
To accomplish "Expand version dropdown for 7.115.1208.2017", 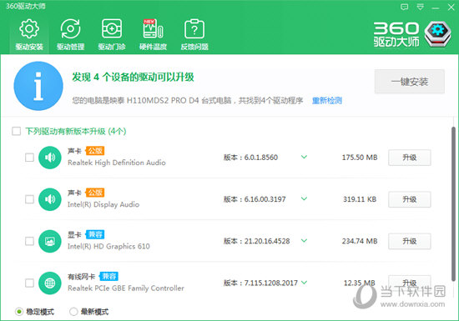I will point(304,283).
